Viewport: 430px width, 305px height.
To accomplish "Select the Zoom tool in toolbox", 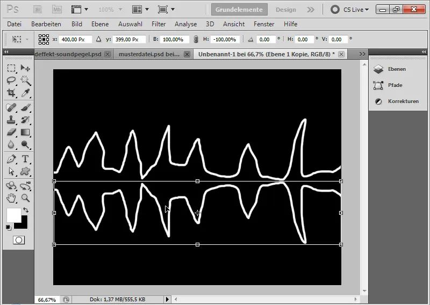I will coord(25,198).
